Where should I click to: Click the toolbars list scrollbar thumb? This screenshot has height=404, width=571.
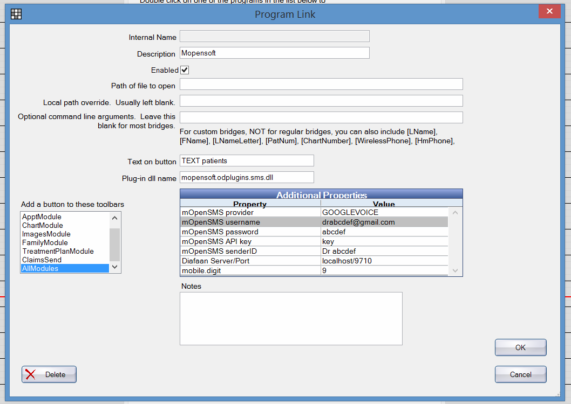115,245
